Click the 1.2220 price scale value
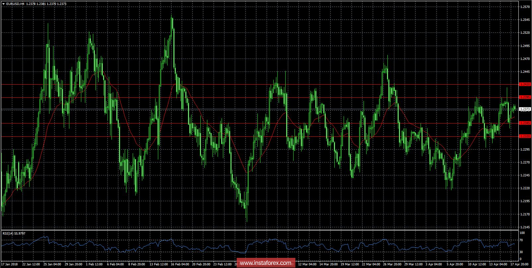Image resolution: width=532 pixels, height=268 pixels. click(525, 188)
